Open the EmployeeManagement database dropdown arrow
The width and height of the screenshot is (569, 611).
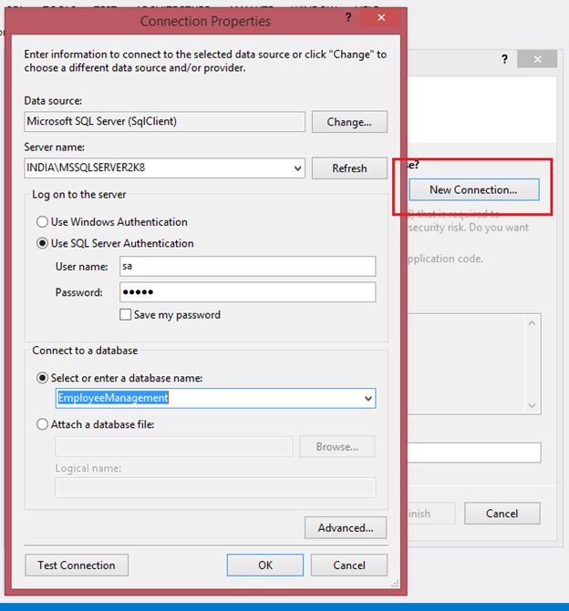368,398
